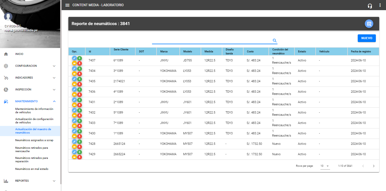Open the report search icon in the header

(x=369, y=24)
